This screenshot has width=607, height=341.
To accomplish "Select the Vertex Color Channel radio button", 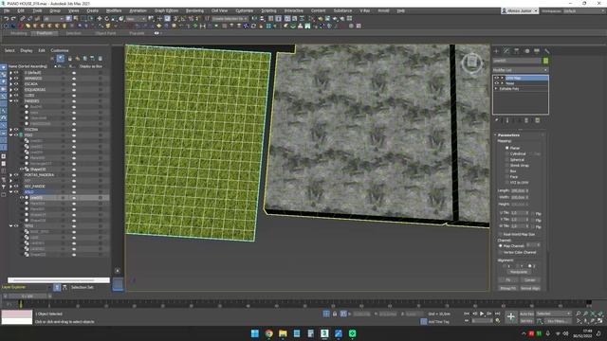I will [x=501, y=253].
